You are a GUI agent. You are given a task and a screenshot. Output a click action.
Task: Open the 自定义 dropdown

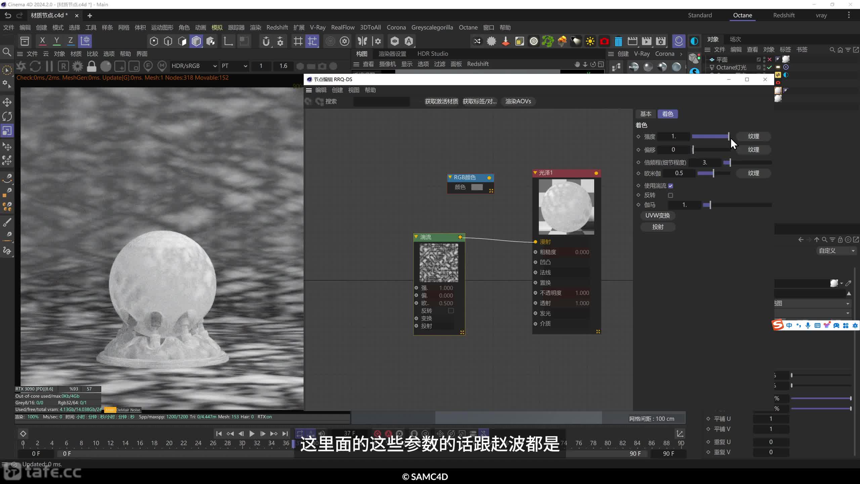(x=837, y=251)
